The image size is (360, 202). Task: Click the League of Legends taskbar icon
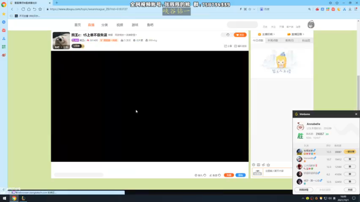23,198
